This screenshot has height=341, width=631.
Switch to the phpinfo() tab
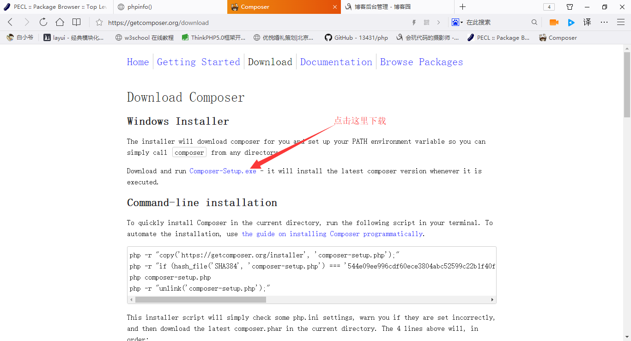tap(170, 7)
